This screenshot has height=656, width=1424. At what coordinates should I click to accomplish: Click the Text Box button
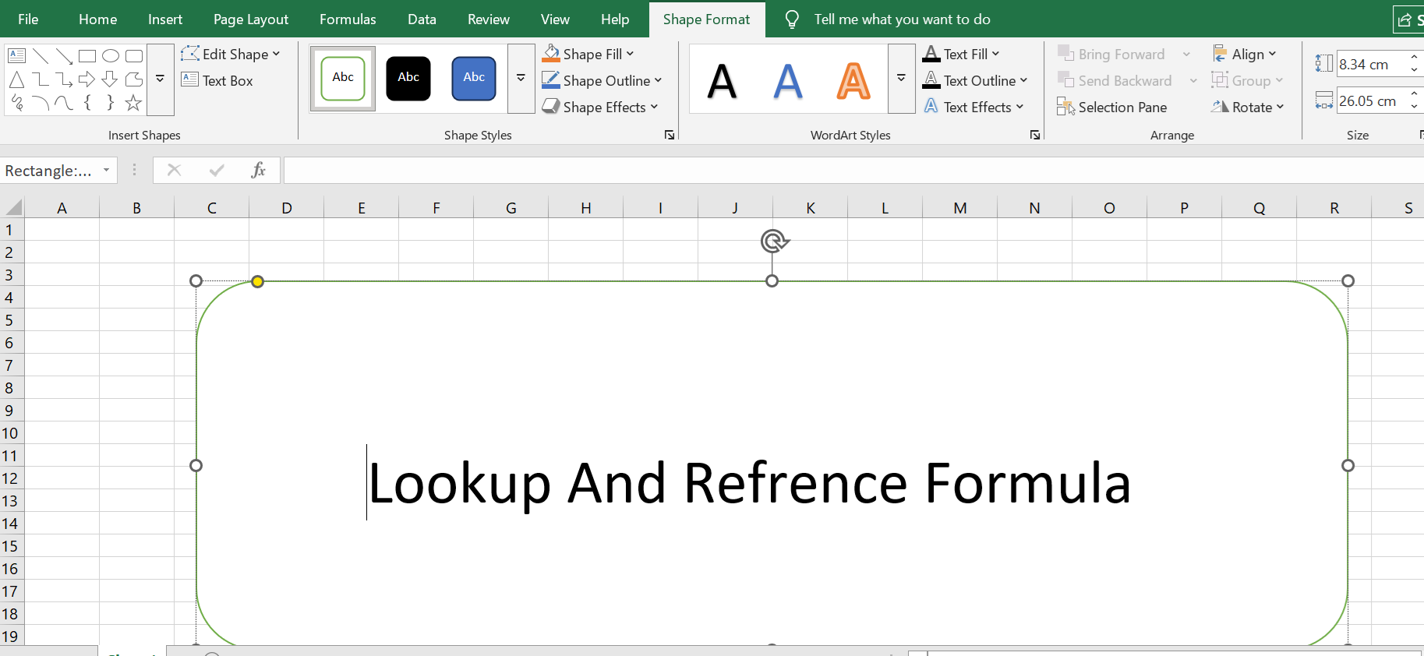pyautogui.click(x=217, y=81)
